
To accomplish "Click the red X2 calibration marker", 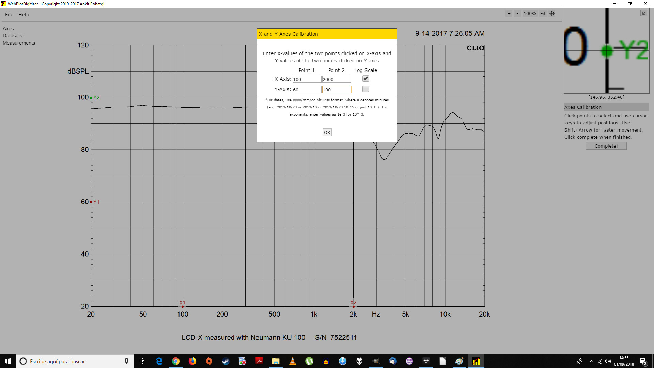I will tap(353, 306).
